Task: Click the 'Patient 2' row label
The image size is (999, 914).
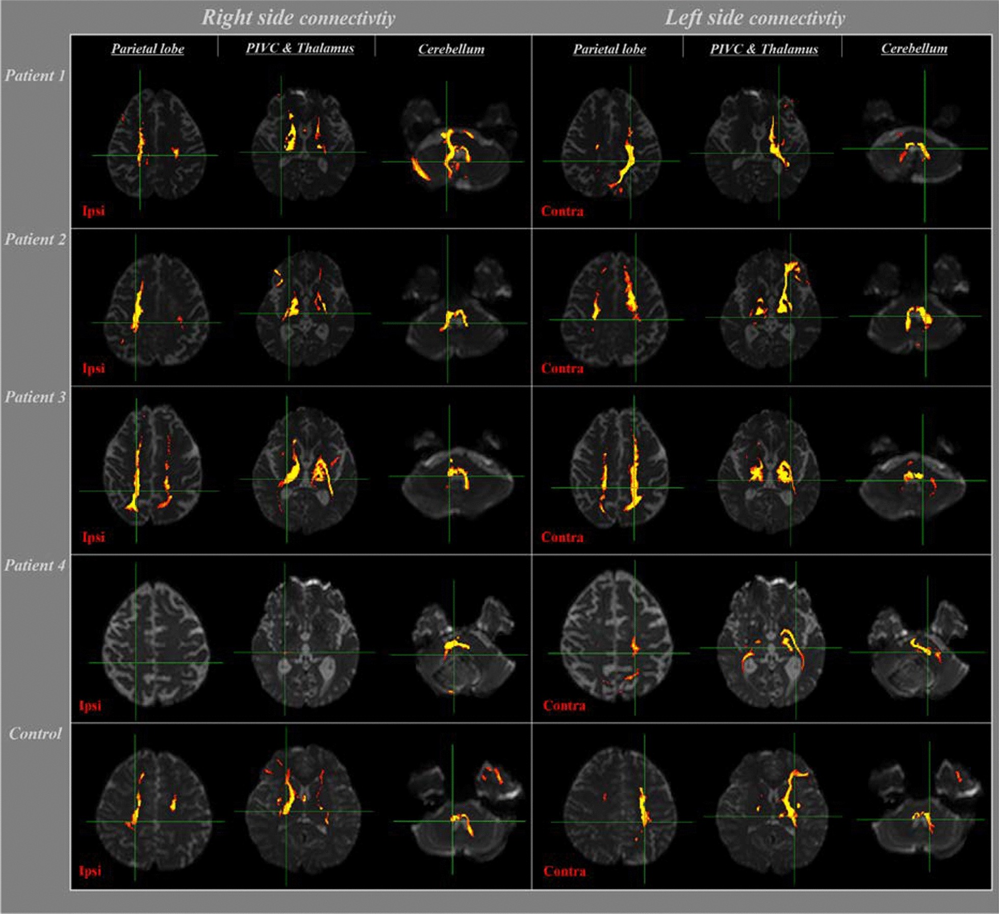Action: click(x=35, y=239)
